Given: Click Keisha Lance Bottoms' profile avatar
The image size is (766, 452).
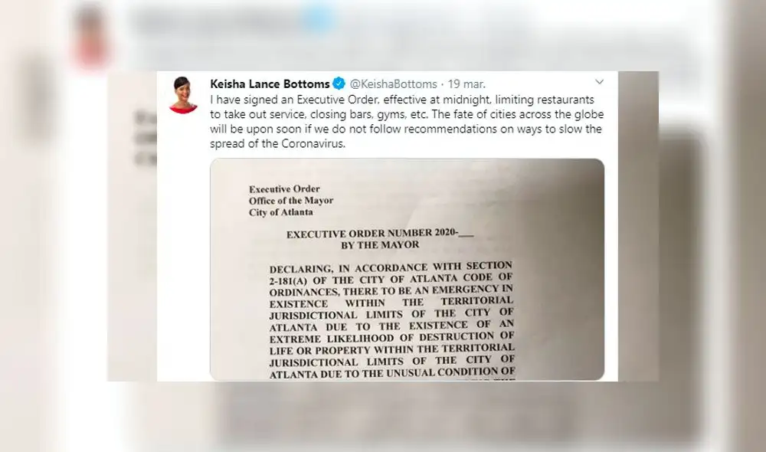Looking at the screenshot, I should 183,95.
